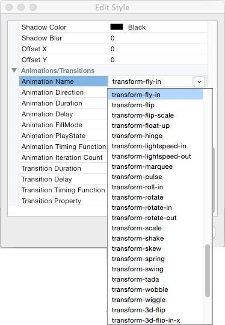This screenshot has width=225, height=325.
Task: Collapse the Animations/Transitions section triangle
Action: (14, 71)
